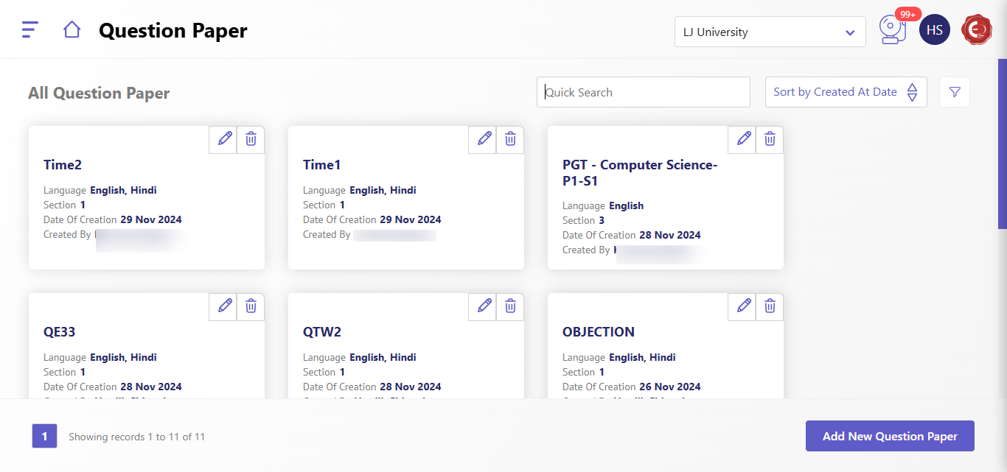The height and width of the screenshot is (472, 1007).
Task: Click the red organization logo icon
Action: pos(977,30)
